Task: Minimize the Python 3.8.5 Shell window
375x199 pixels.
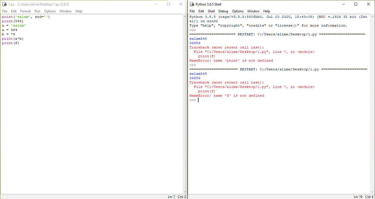Action: [x=343, y=4]
